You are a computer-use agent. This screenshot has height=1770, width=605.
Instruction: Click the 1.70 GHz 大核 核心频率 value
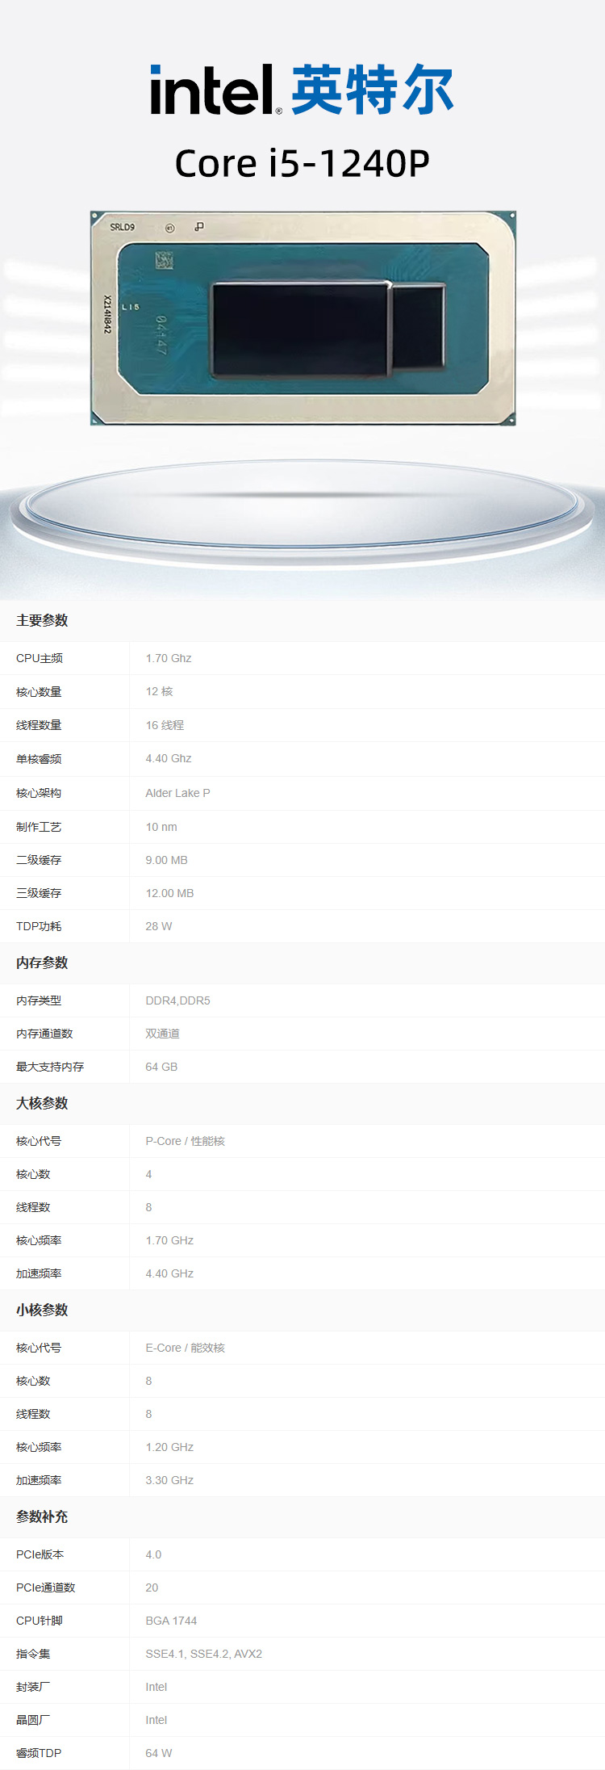coord(169,1240)
